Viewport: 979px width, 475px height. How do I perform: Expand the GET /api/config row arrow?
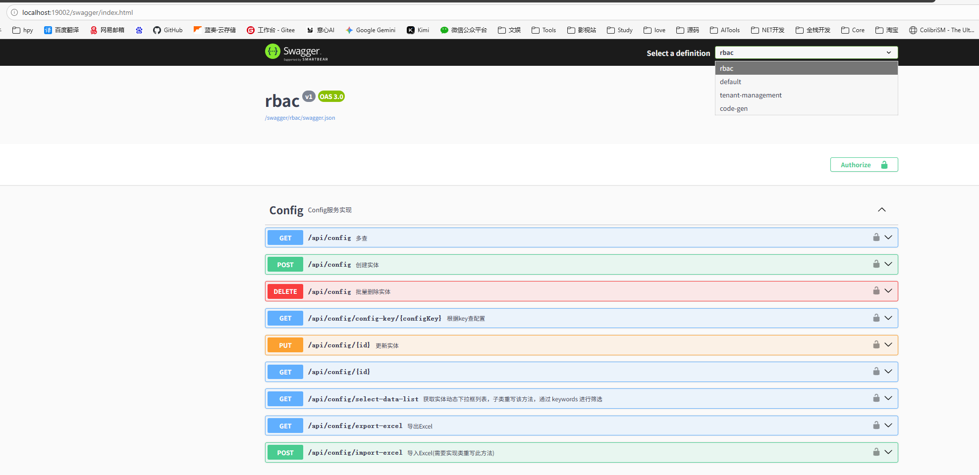888,237
